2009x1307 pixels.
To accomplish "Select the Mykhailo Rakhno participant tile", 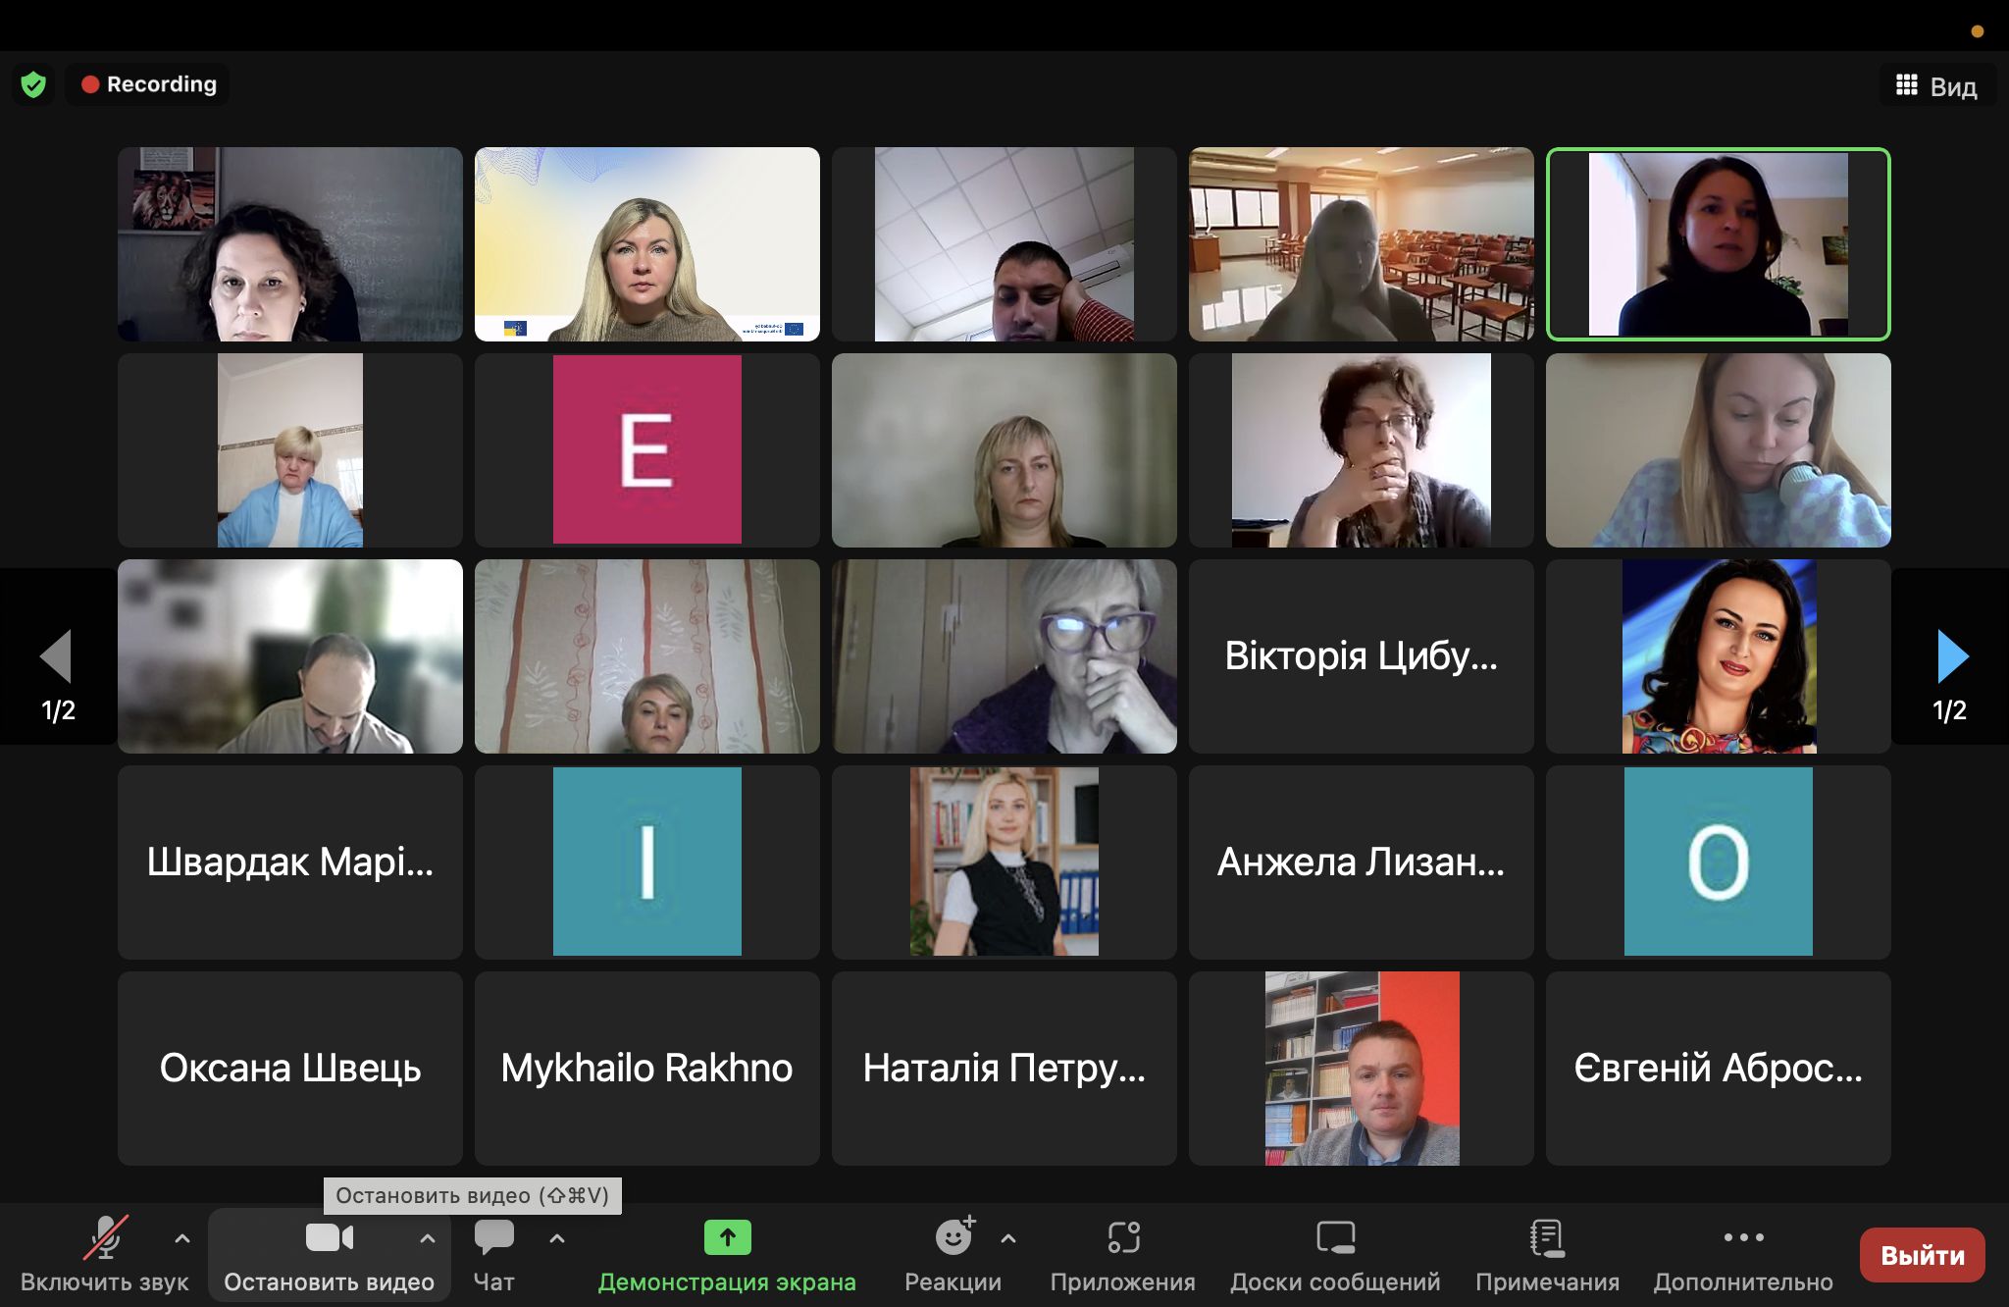I will 646,1068.
